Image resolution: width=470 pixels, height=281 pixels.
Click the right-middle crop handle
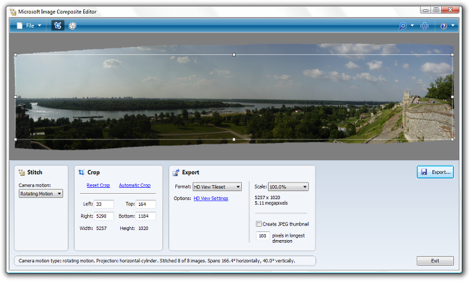click(453, 97)
